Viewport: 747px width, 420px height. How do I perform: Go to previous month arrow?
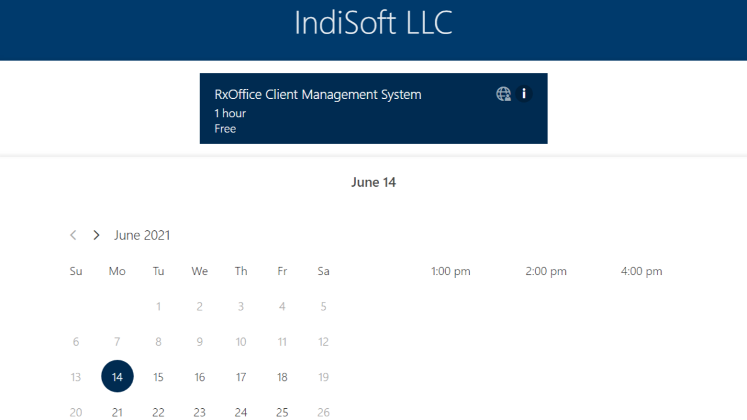click(73, 235)
